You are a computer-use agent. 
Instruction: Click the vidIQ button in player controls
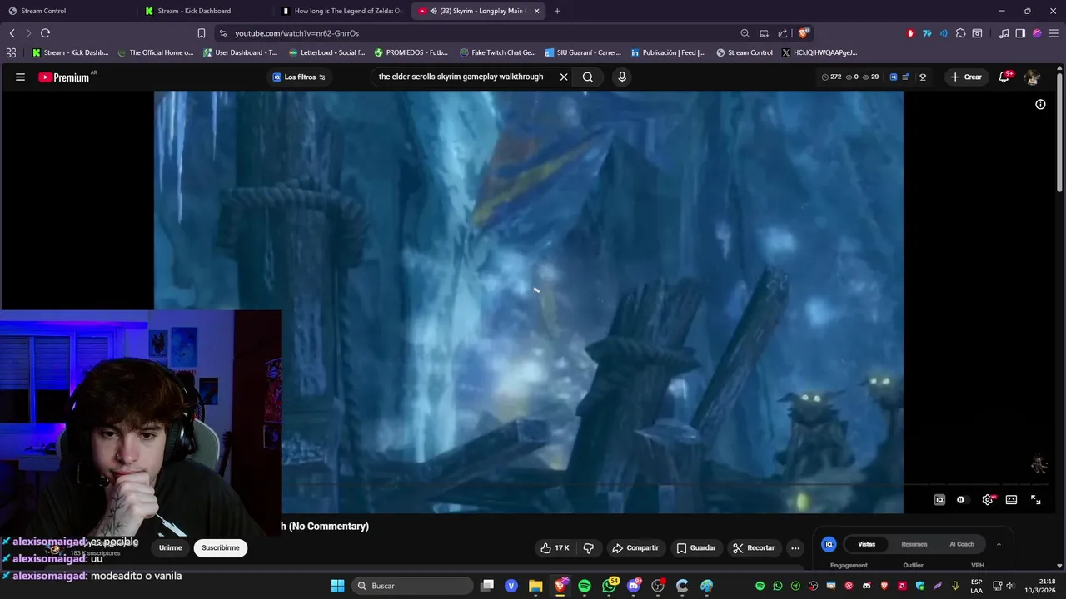coord(939,499)
